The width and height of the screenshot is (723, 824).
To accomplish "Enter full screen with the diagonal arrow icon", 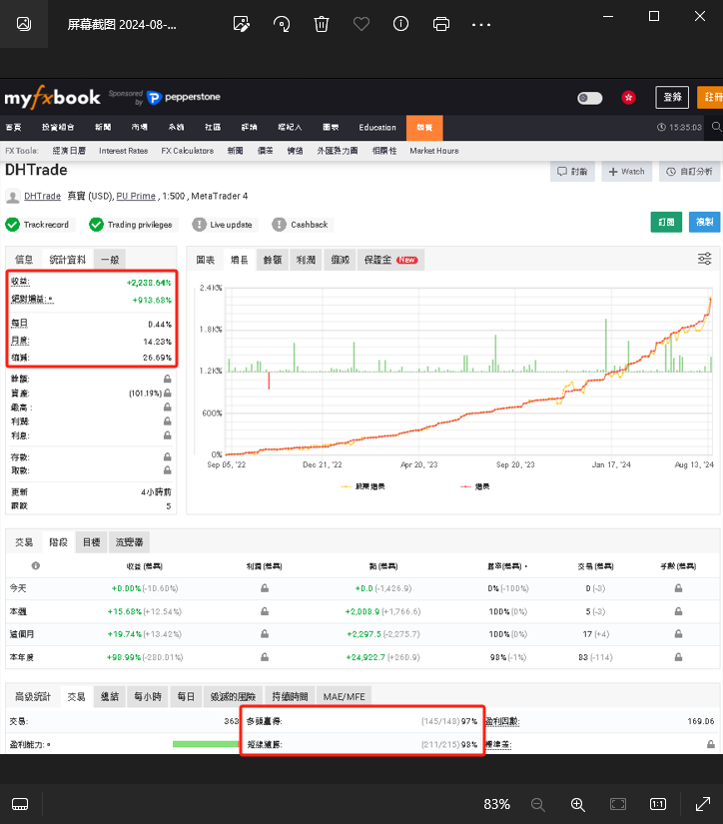I will tap(702, 804).
